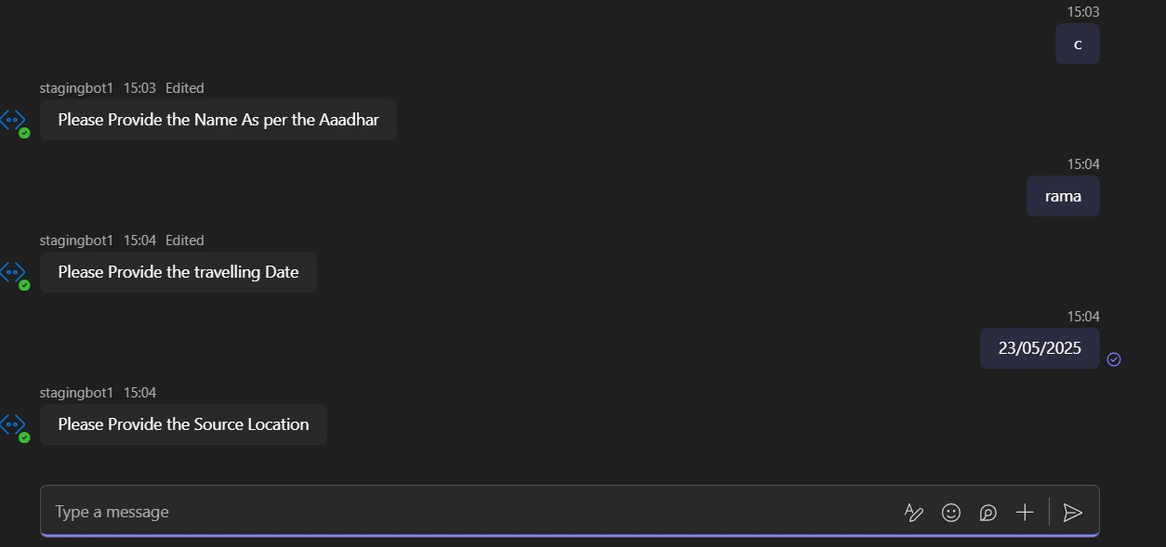The width and height of the screenshot is (1166, 547).
Task: Select the c message bubble
Action: click(x=1077, y=44)
